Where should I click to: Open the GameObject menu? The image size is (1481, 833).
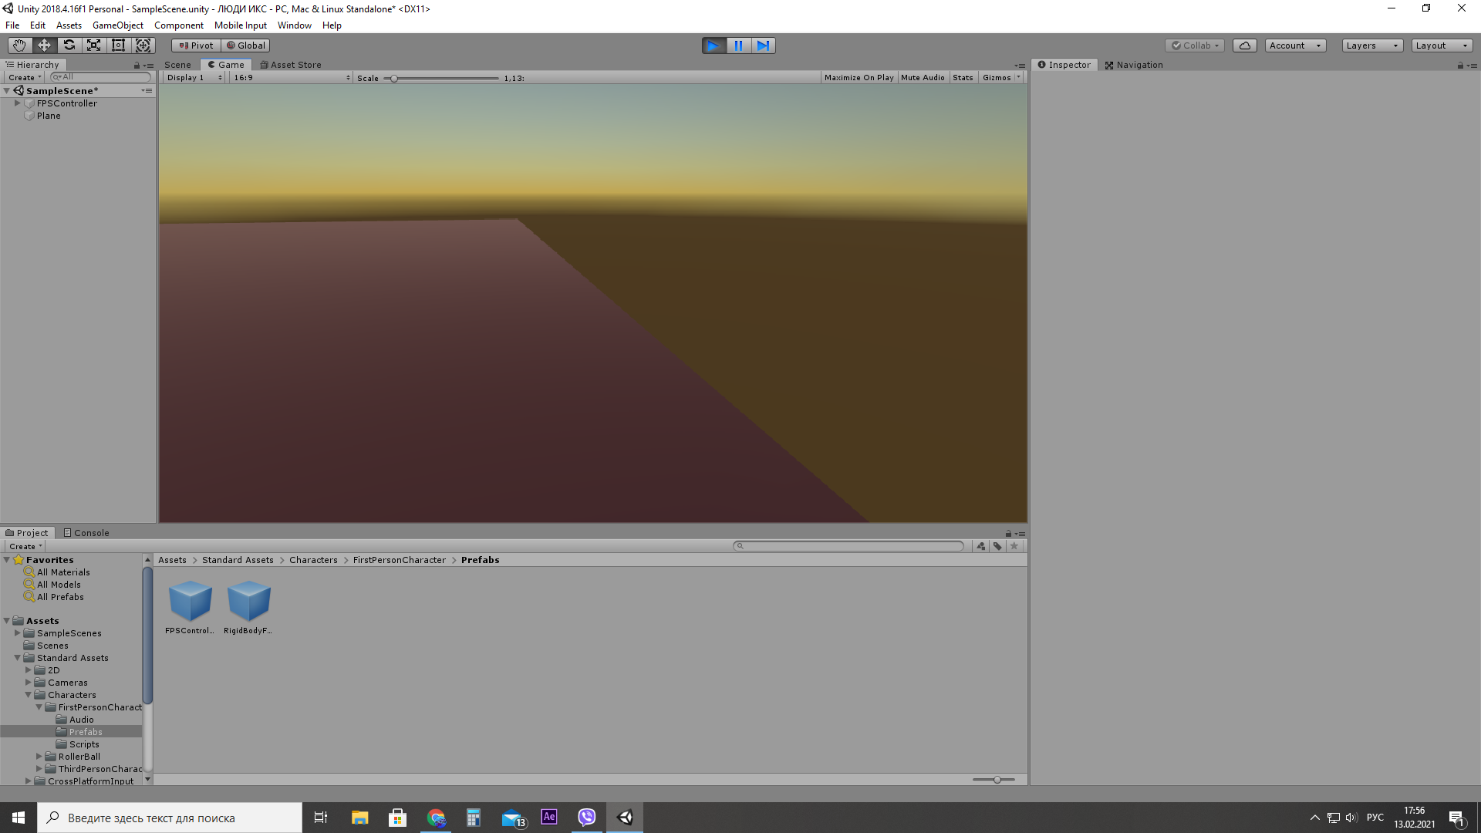[x=118, y=25]
